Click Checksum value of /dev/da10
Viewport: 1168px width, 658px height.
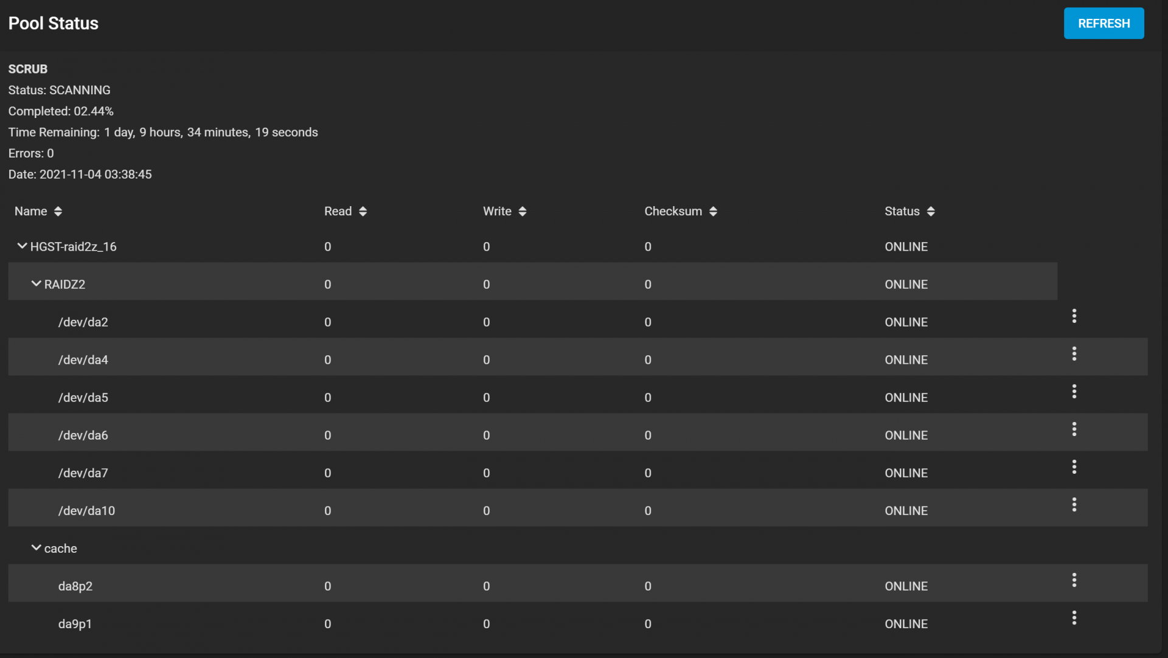pos(648,511)
